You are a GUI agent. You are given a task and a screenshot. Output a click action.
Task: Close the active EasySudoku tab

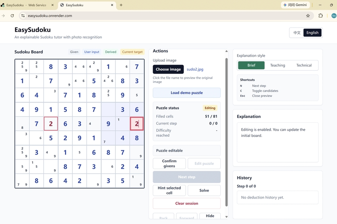pyautogui.click(x=112, y=5)
